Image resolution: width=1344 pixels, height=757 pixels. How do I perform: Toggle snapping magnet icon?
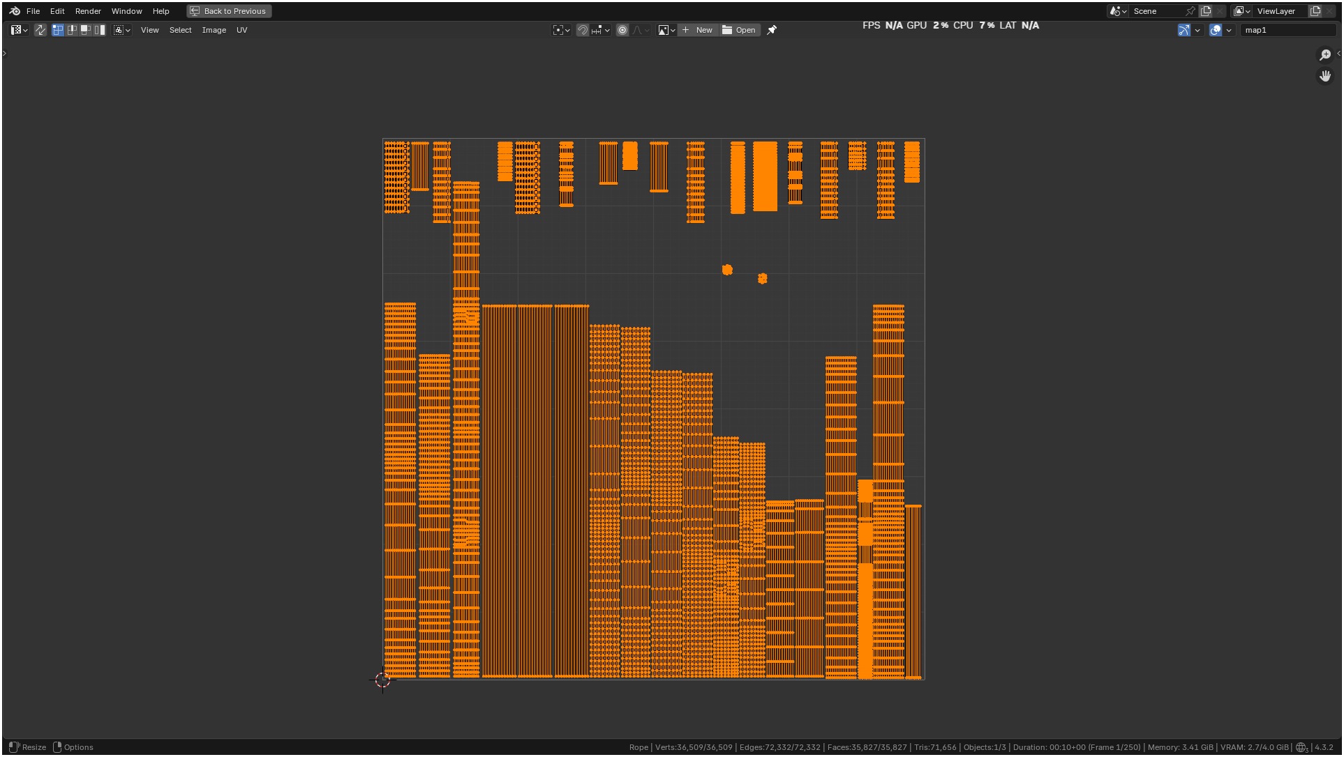pyautogui.click(x=582, y=30)
